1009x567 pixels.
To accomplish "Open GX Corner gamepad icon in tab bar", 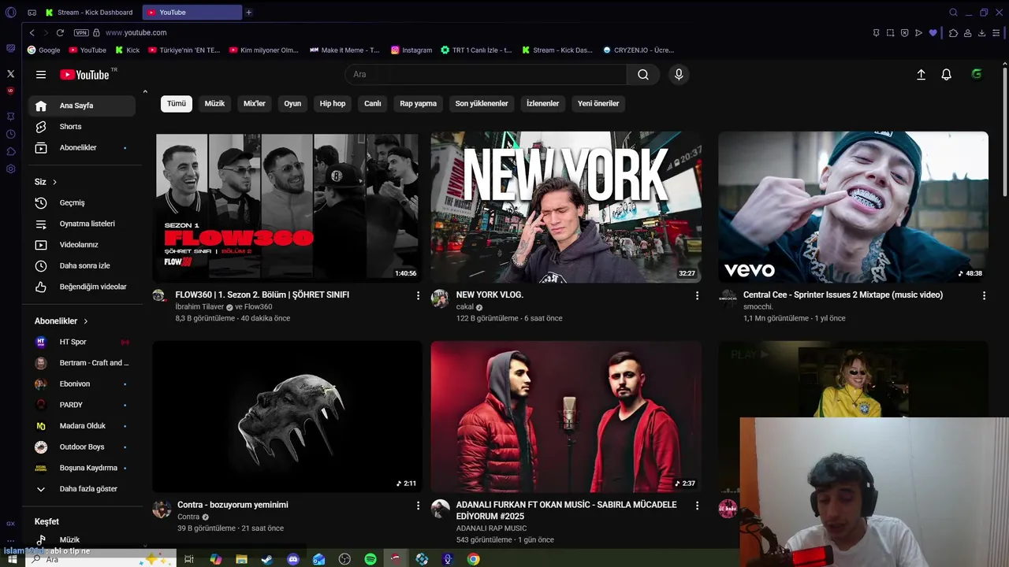I will 32,12.
